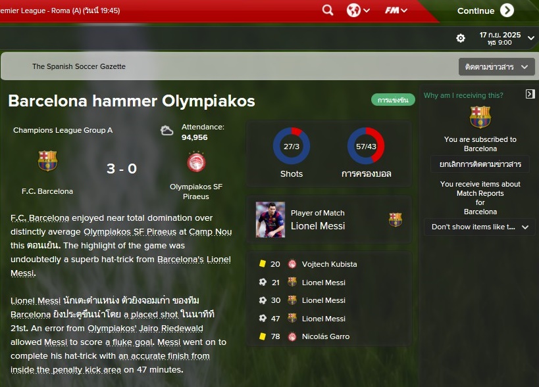Click Barcelona crest in subscription panel
539x387 pixels.
480,117
